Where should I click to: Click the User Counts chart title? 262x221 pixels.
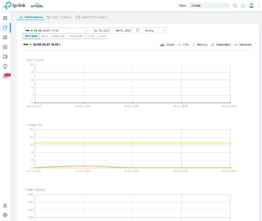click(35, 60)
